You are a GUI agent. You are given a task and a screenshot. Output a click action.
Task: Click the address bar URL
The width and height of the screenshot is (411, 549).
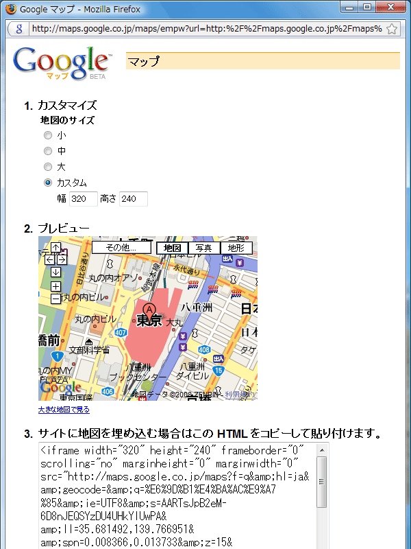tap(207, 29)
